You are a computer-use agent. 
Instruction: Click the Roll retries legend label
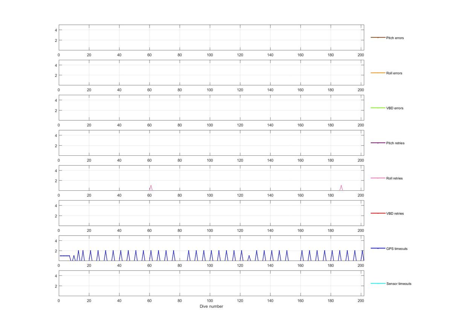(394, 178)
